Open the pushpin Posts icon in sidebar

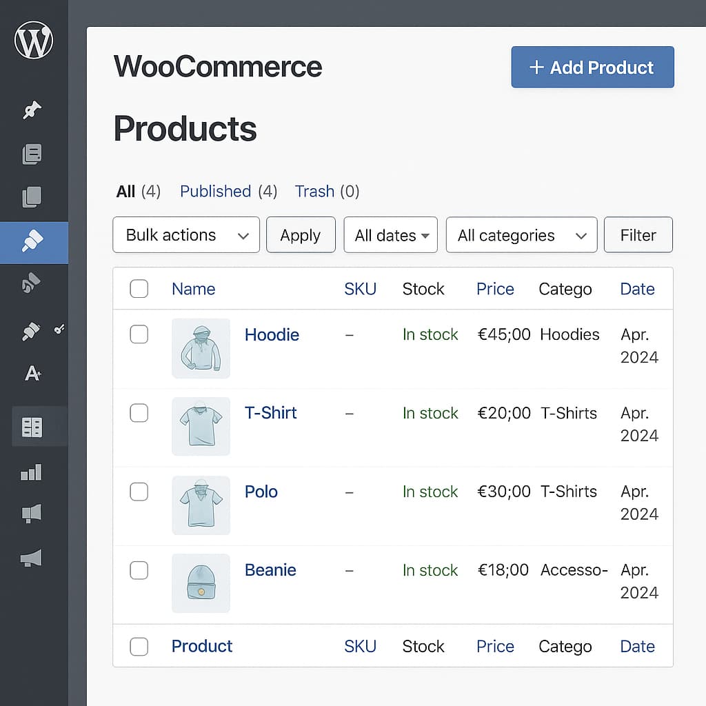[32, 110]
